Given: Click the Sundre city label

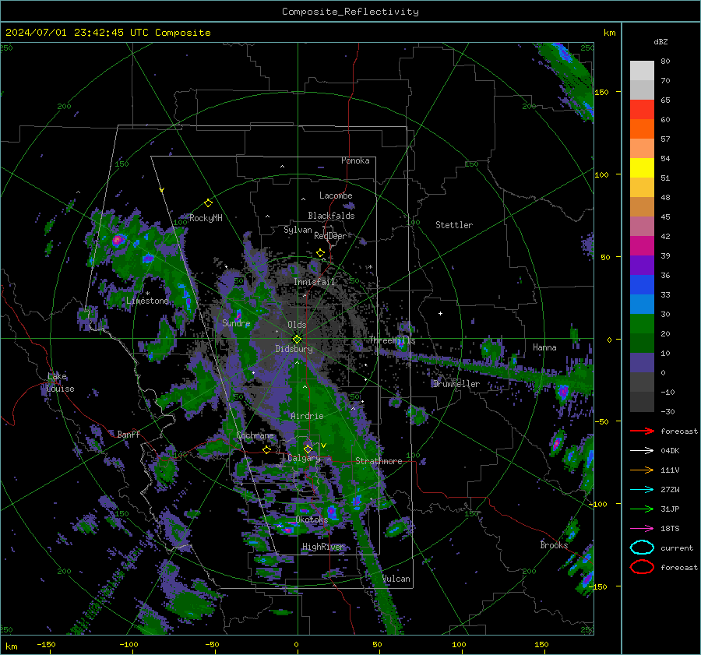Looking at the screenshot, I should [236, 323].
